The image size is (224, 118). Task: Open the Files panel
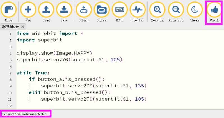click(x=102, y=10)
